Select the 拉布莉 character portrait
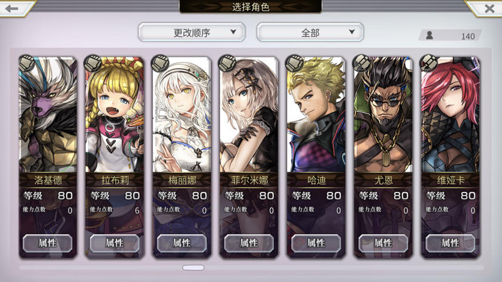 click(115, 115)
